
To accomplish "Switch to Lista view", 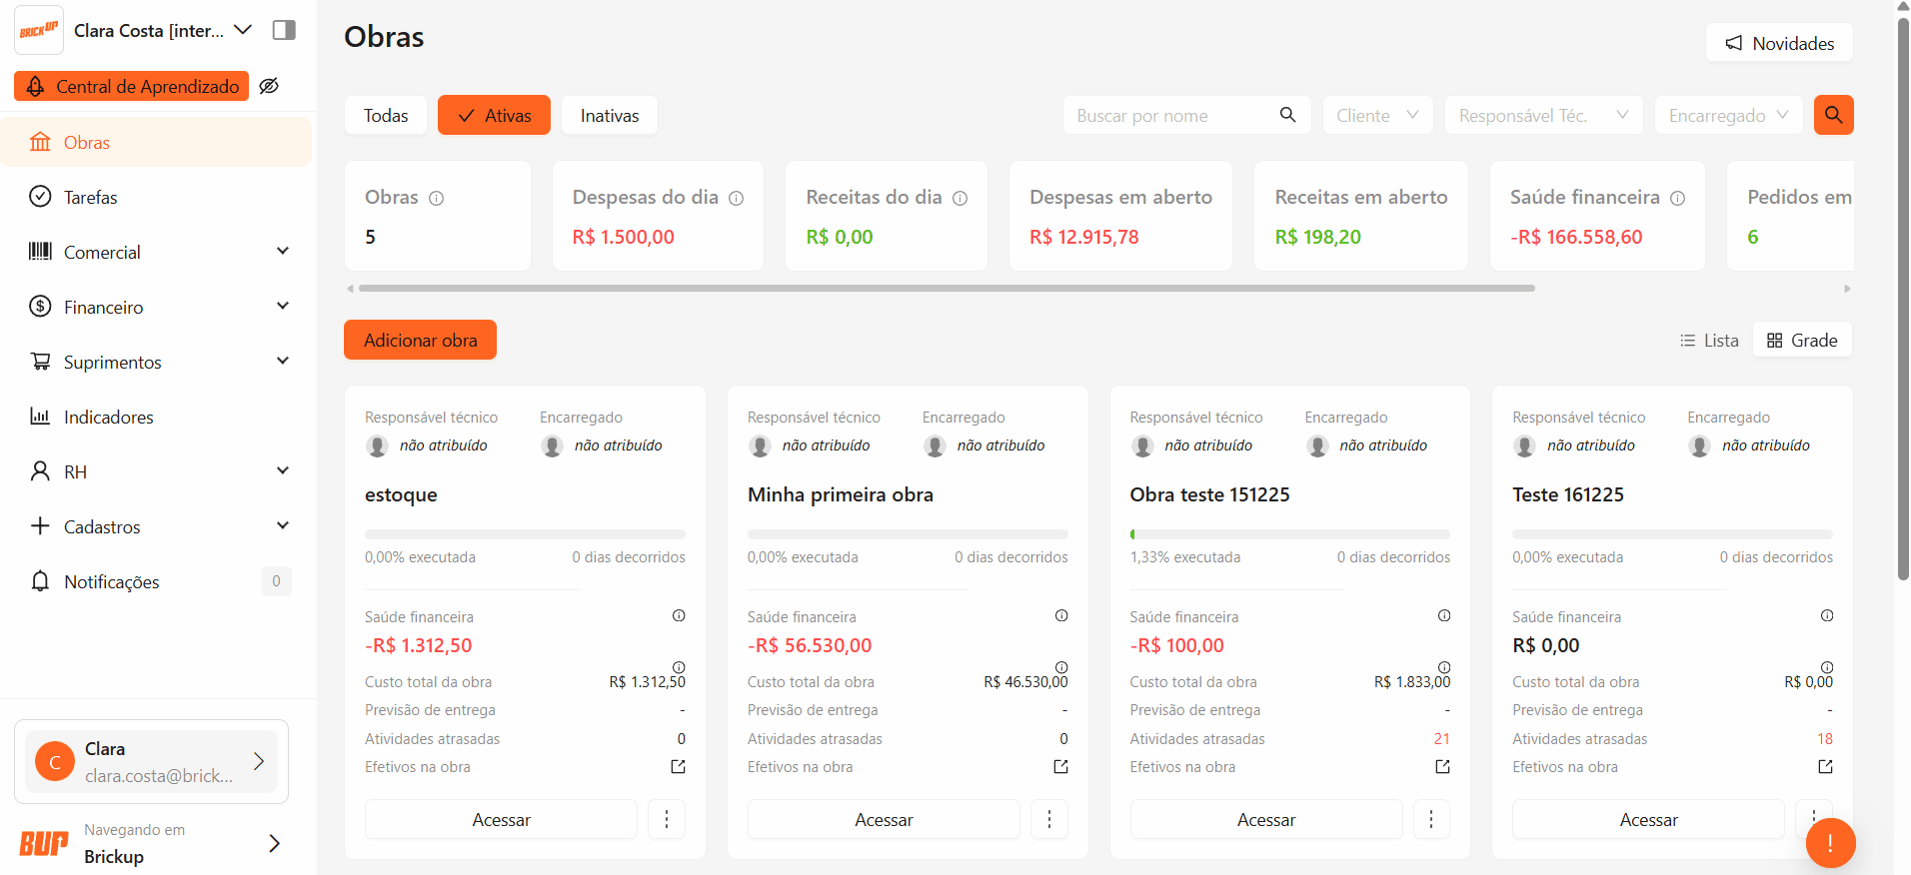I will [1709, 341].
